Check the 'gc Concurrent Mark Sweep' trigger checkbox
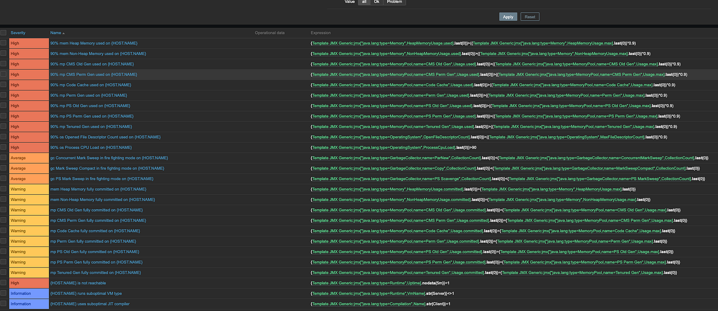 4,158
